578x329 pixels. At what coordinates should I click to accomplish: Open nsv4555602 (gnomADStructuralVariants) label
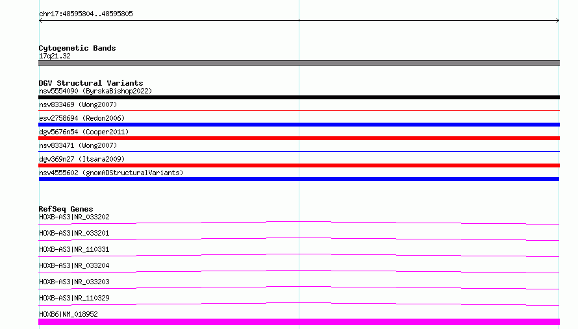[111, 173]
